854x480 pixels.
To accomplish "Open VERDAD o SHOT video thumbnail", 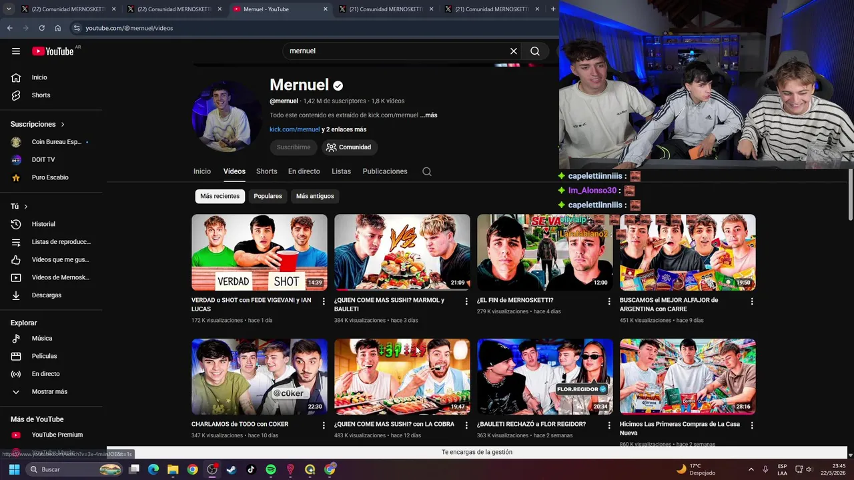I will 260,252.
